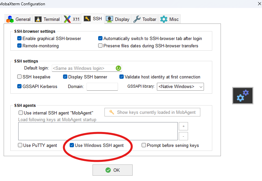The width and height of the screenshot is (262, 181).
Task: Toggle Enable graphical SSH-browser checkbox
Action: point(19,38)
